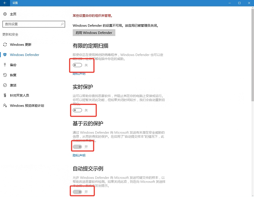Minimize the 设置 window

click(229, 3)
